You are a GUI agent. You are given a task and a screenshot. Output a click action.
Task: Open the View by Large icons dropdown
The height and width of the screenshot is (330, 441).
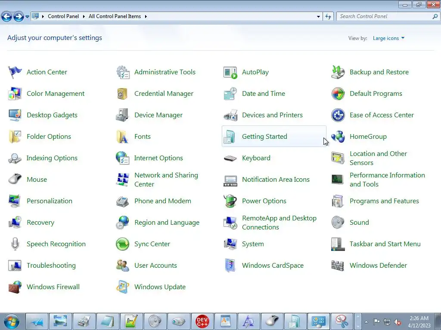point(389,38)
